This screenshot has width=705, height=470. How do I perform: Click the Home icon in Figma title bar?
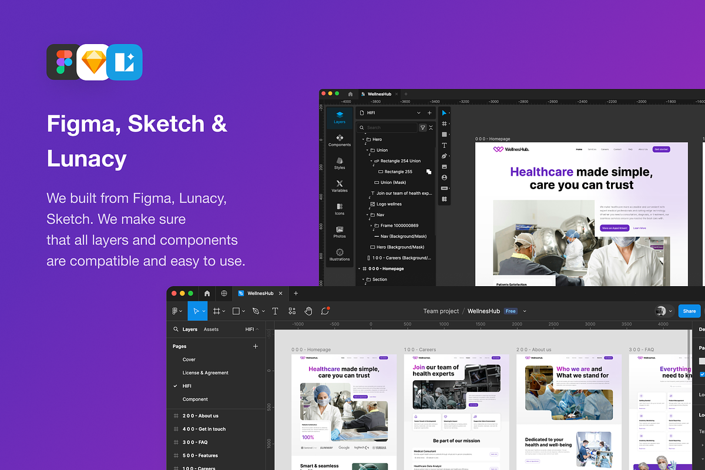tap(207, 293)
